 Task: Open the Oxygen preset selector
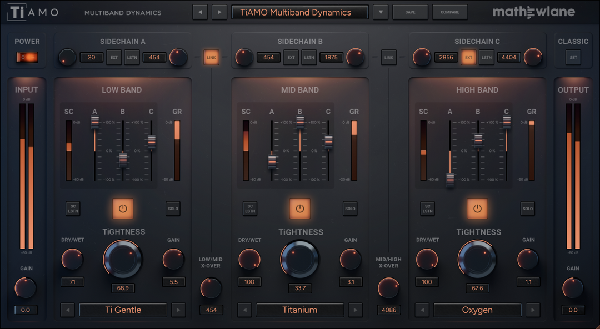477,310
